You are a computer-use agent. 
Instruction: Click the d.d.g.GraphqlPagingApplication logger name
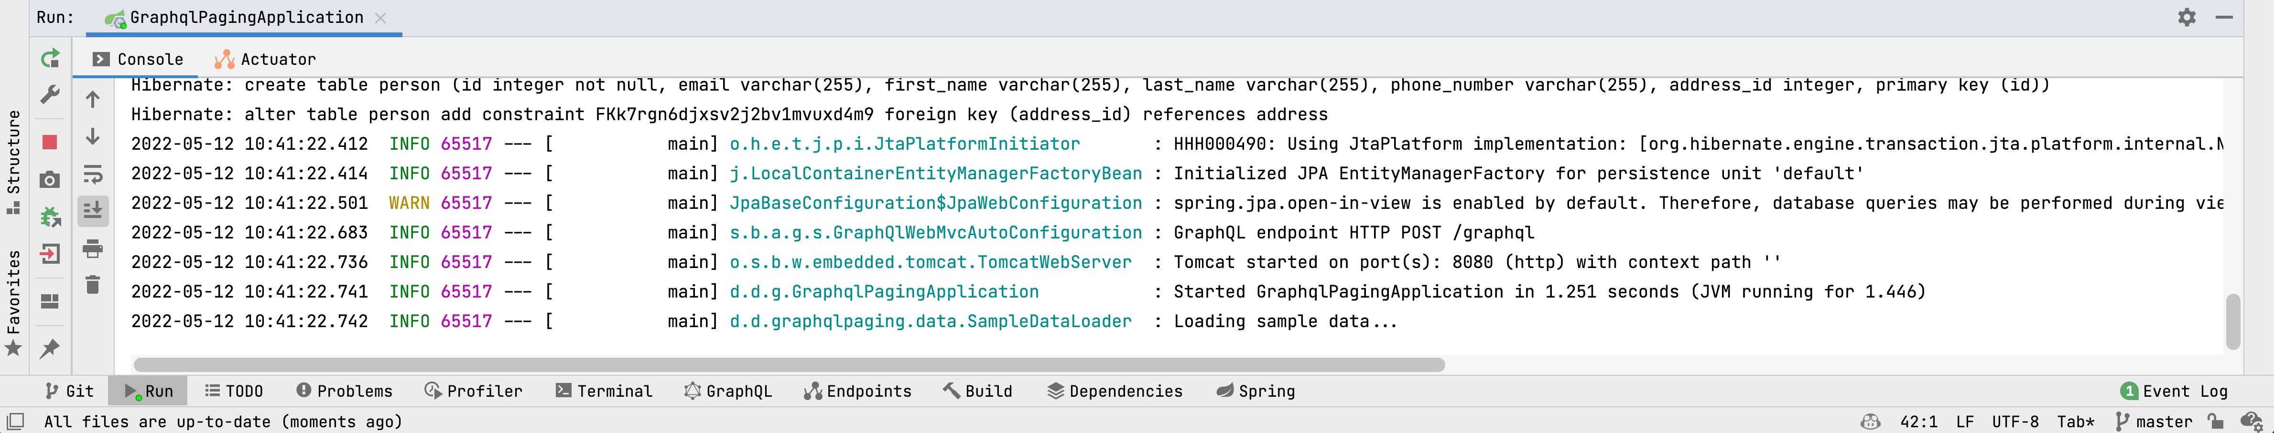pos(884,291)
